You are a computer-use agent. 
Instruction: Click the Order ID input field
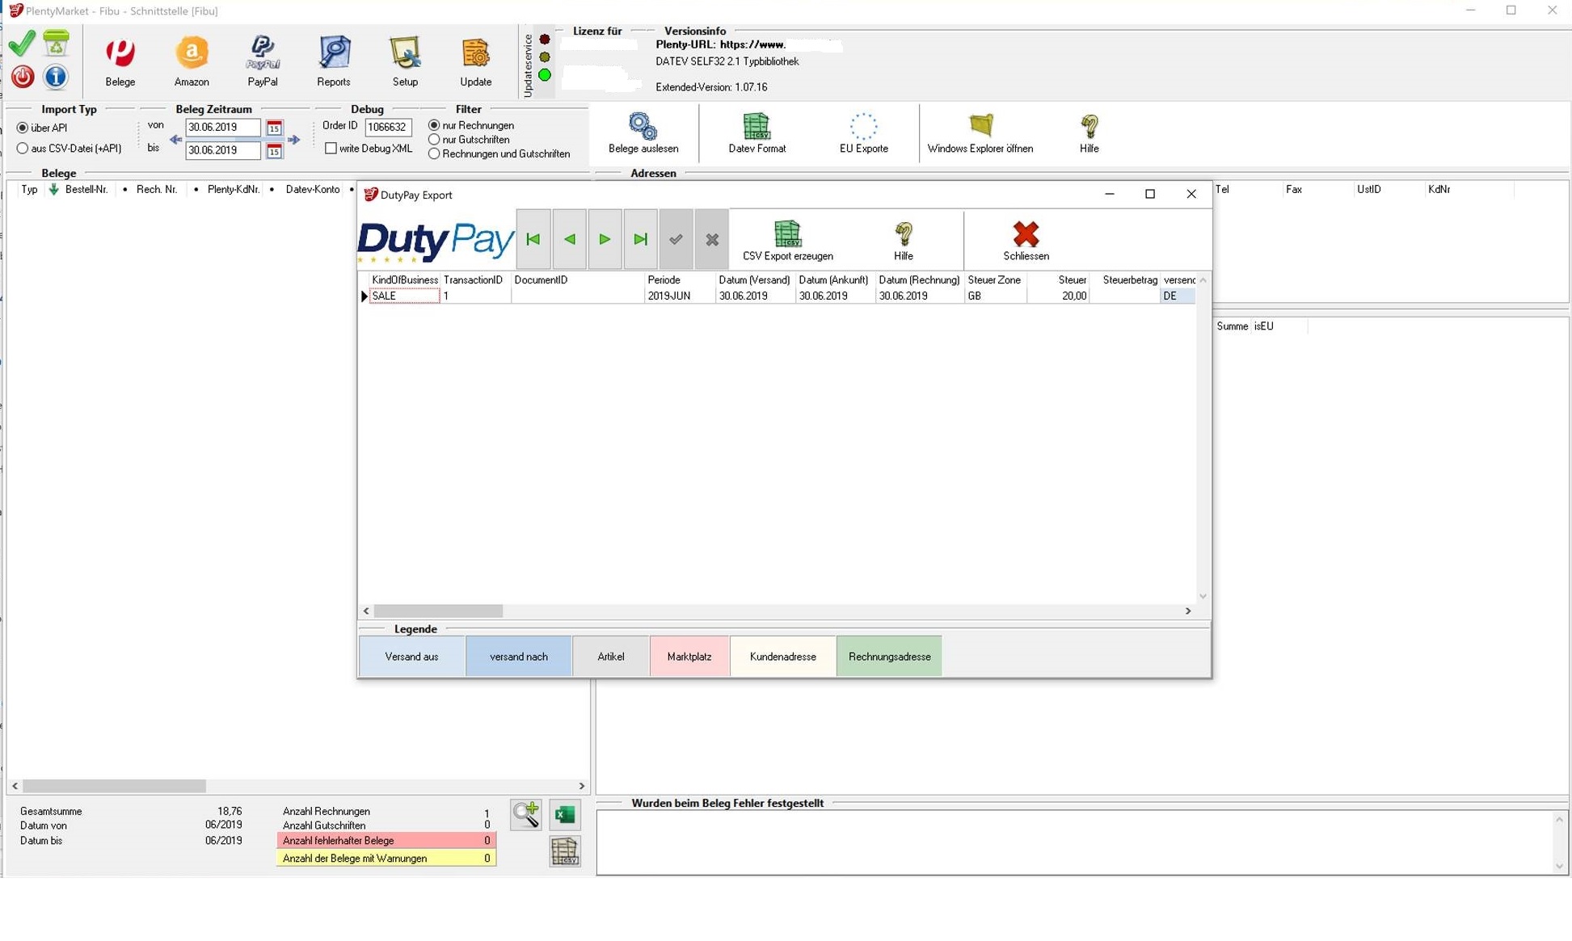pyautogui.click(x=388, y=127)
